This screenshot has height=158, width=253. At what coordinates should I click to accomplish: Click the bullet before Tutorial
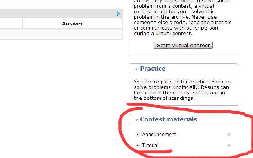138,146
